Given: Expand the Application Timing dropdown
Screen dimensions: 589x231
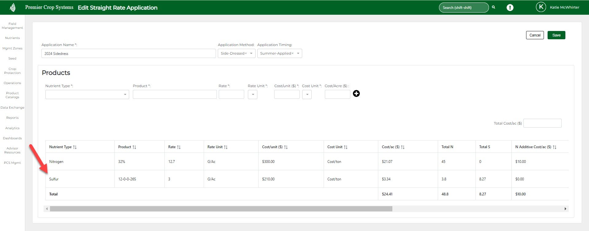Looking at the screenshot, I should click(x=298, y=54).
